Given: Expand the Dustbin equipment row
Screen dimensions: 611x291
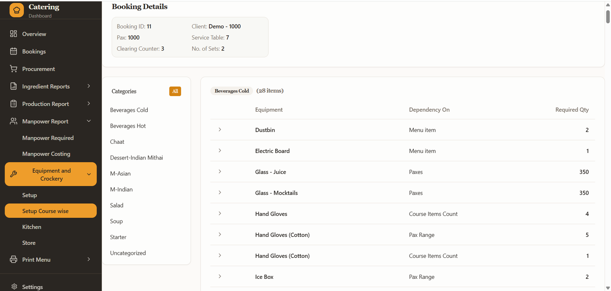Looking at the screenshot, I should coord(220,130).
